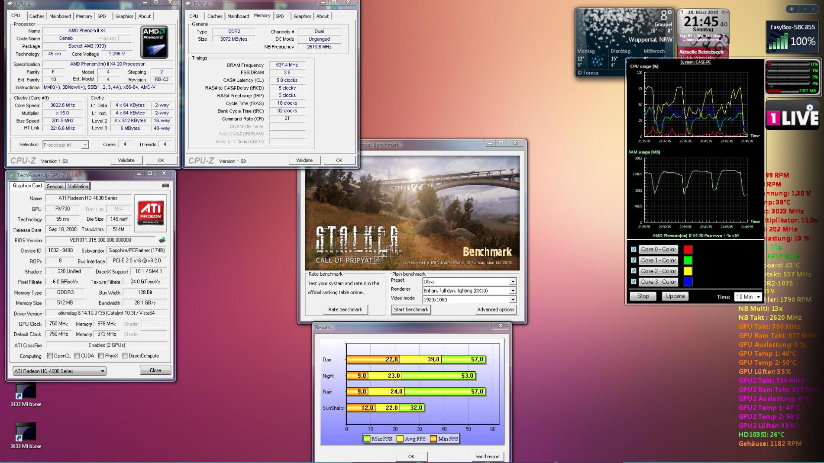Open the Renderer dropdown in the benchmark
Screen dimensions: 824x463
pyautogui.click(x=469, y=290)
